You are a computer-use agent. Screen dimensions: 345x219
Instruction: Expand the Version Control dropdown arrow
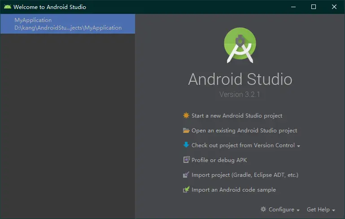[x=299, y=146]
